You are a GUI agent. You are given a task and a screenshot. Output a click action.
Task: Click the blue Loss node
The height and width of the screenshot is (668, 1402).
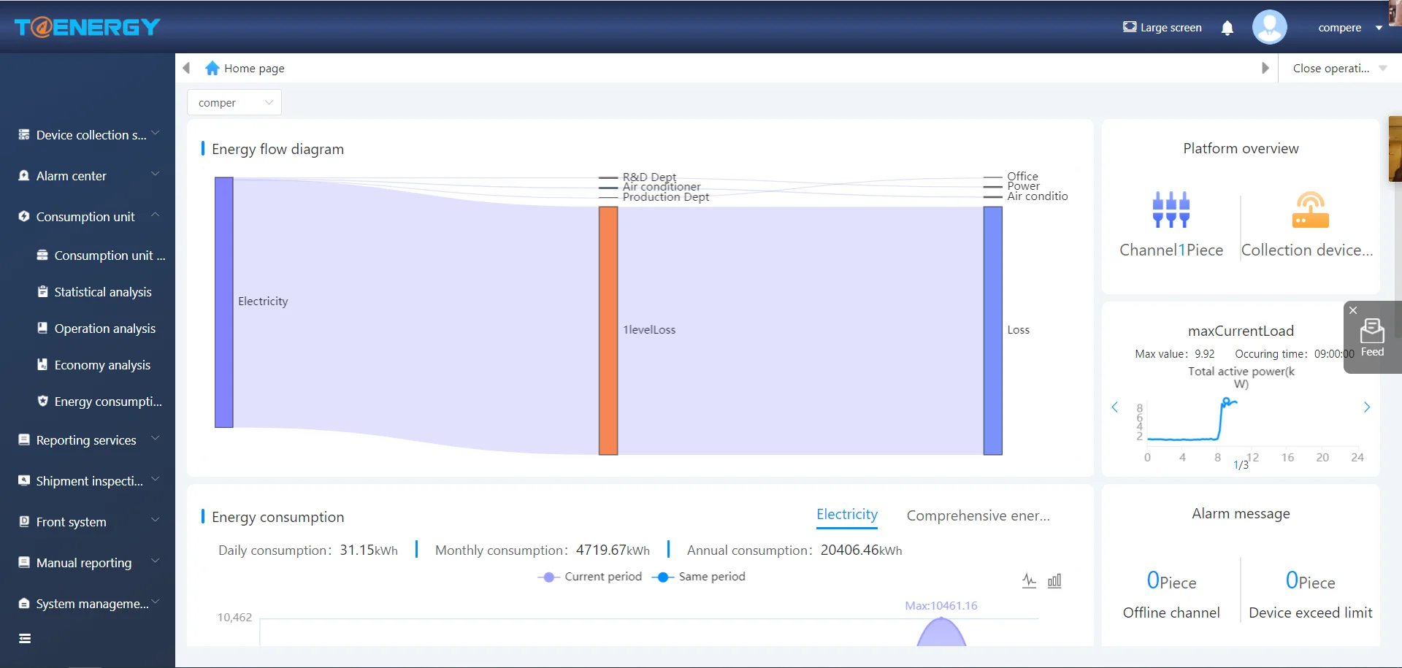click(x=993, y=331)
